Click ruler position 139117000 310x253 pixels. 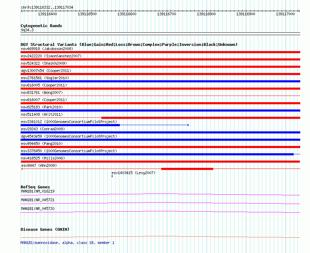click(285, 14)
